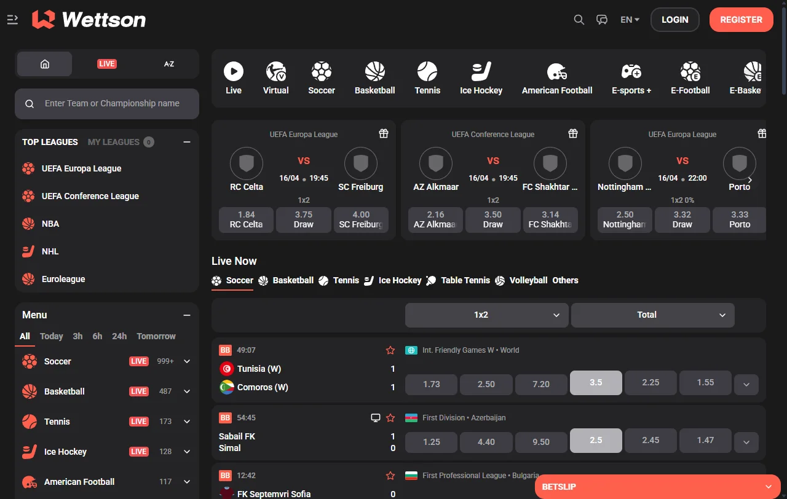The width and height of the screenshot is (787, 499).
Task: Favorite the Tunisia (W) vs Comoros (W) match
Action: tap(390, 350)
